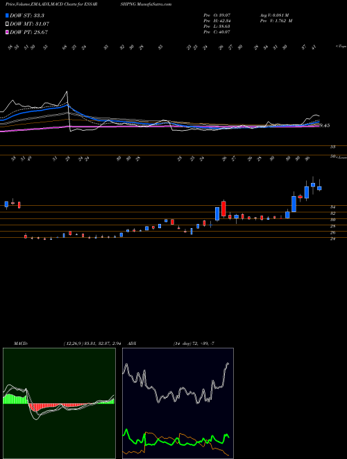The image size is (347, 459).
Task: Click ADX values '(14 day) 72, +39, -7'
Action: click(194, 344)
